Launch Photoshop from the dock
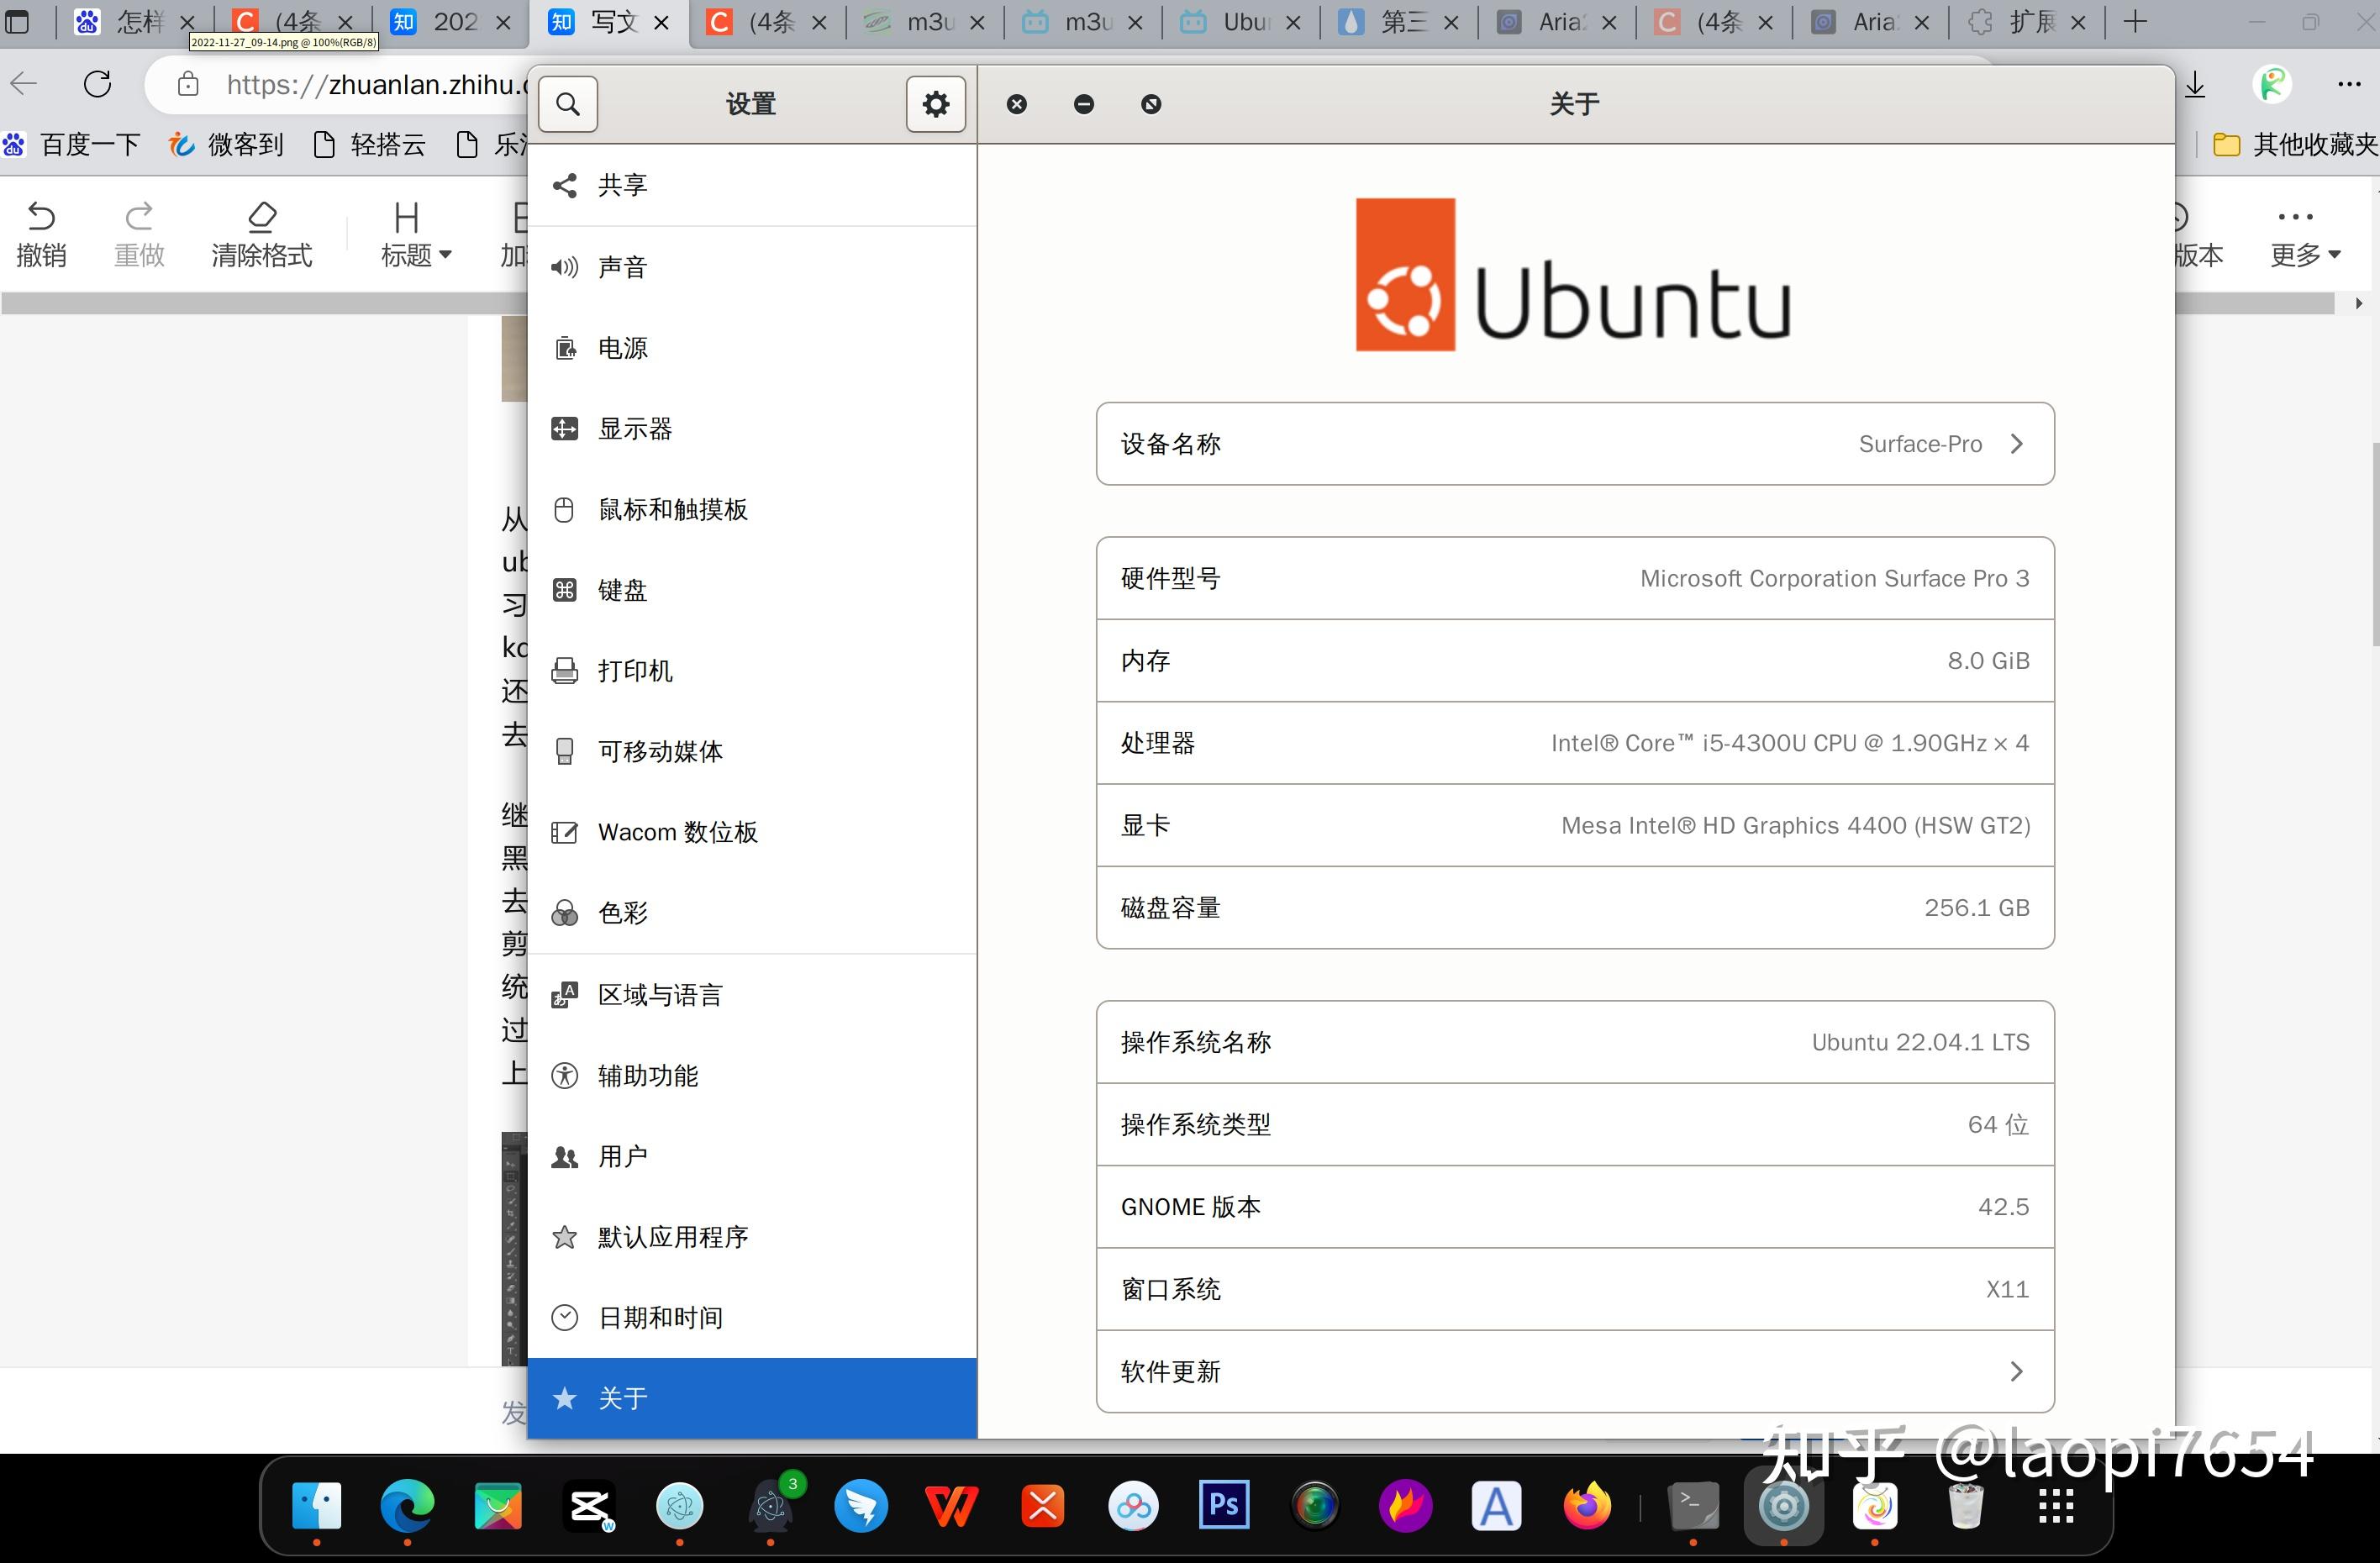This screenshot has height=1563, width=2380. click(x=1223, y=1505)
